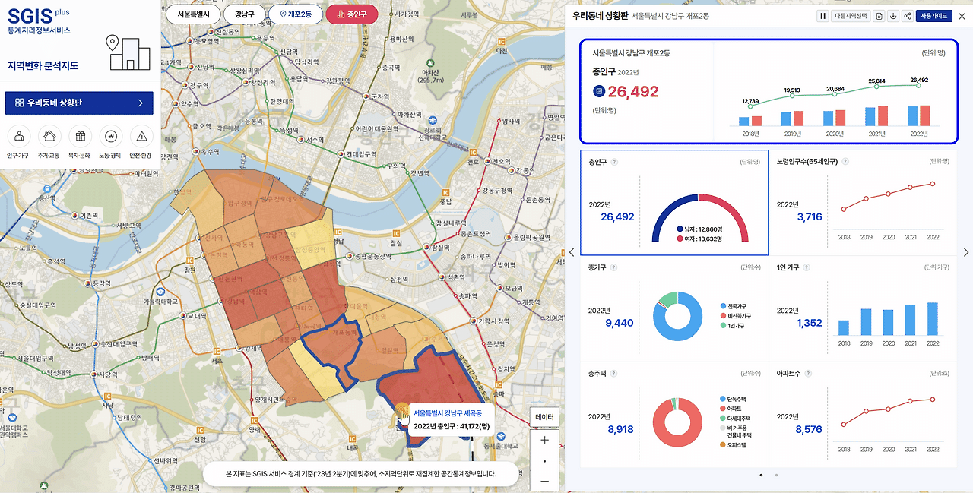Download the dashboard data

(893, 16)
